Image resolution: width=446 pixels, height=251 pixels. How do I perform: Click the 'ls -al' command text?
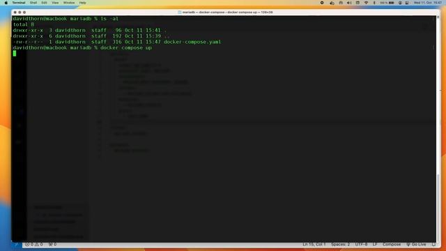click(x=109, y=19)
